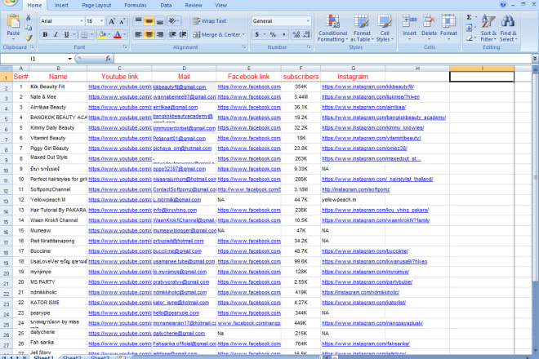Open SoftpomzChannel Instagram link

tap(355, 189)
